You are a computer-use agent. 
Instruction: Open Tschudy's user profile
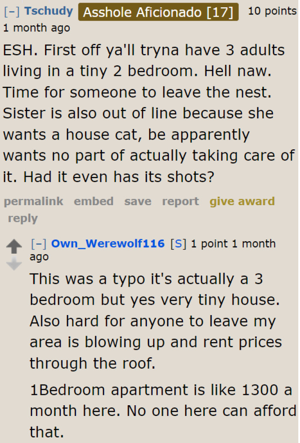[48, 11]
